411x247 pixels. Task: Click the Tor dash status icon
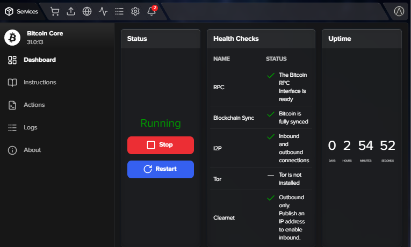click(271, 175)
